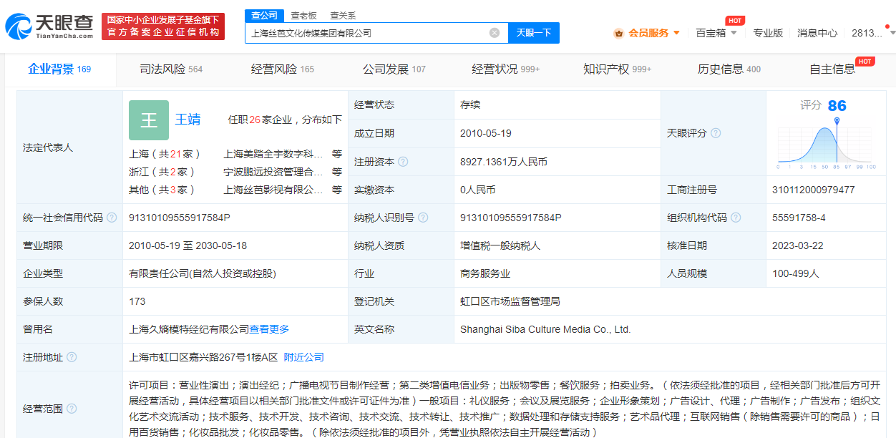Select English name Shanghai Siba Culture Media

point(545,329)
